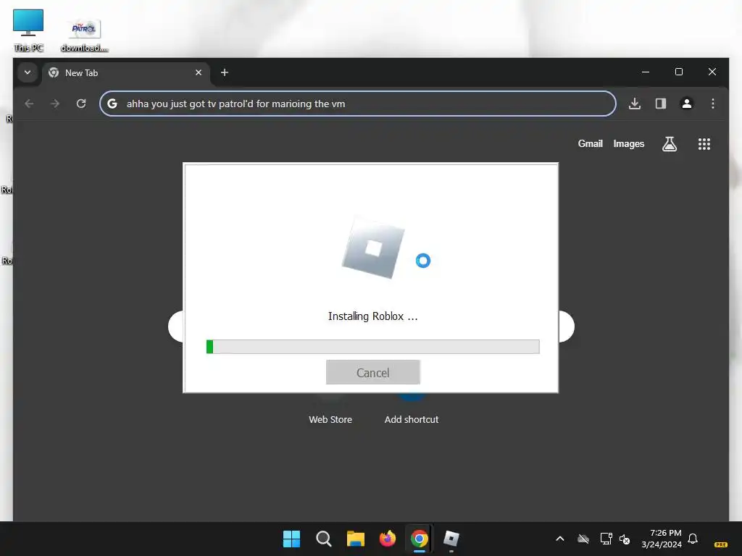Open the notification bell
Viewport: 742px width, 556px height.
[693, 539]
